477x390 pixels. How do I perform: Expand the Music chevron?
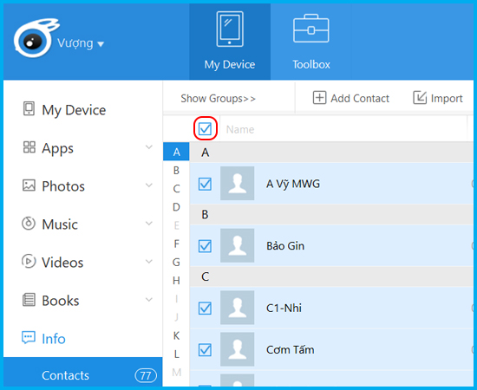149,224
